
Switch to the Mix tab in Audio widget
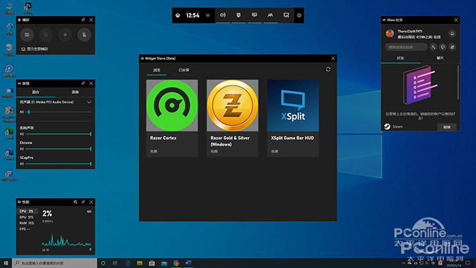tap(35, 92)
